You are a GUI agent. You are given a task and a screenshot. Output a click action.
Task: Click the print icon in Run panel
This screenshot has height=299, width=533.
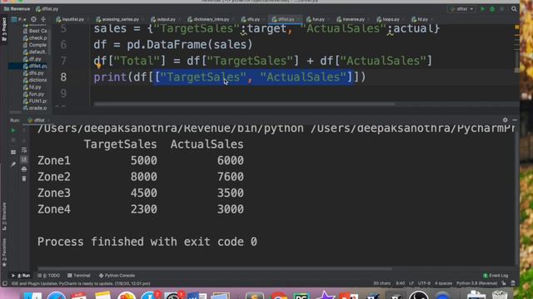click(x=24, y=169)
